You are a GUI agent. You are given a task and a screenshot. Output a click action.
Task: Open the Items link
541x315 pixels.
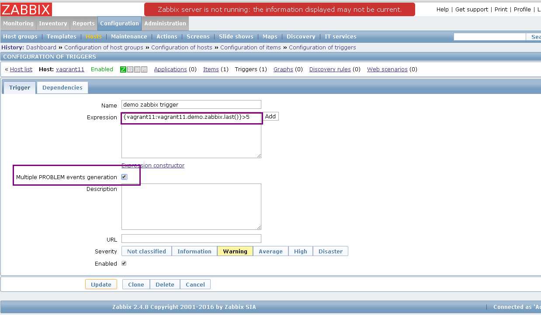pyautogui.click(x=211, y=69)
